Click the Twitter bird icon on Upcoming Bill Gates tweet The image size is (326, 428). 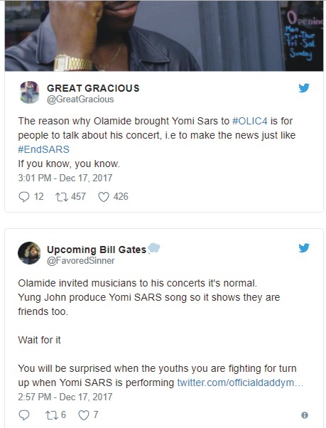click(x=304, y=248)
